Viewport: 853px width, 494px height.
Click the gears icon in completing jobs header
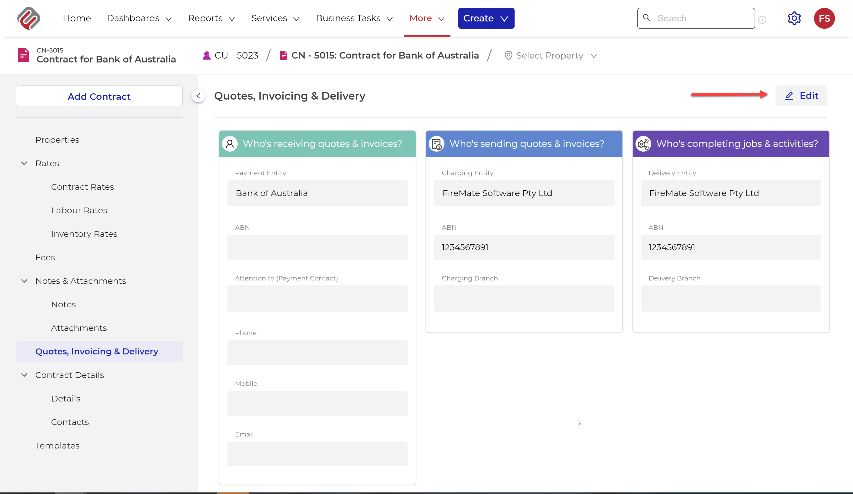click(643, 144)
